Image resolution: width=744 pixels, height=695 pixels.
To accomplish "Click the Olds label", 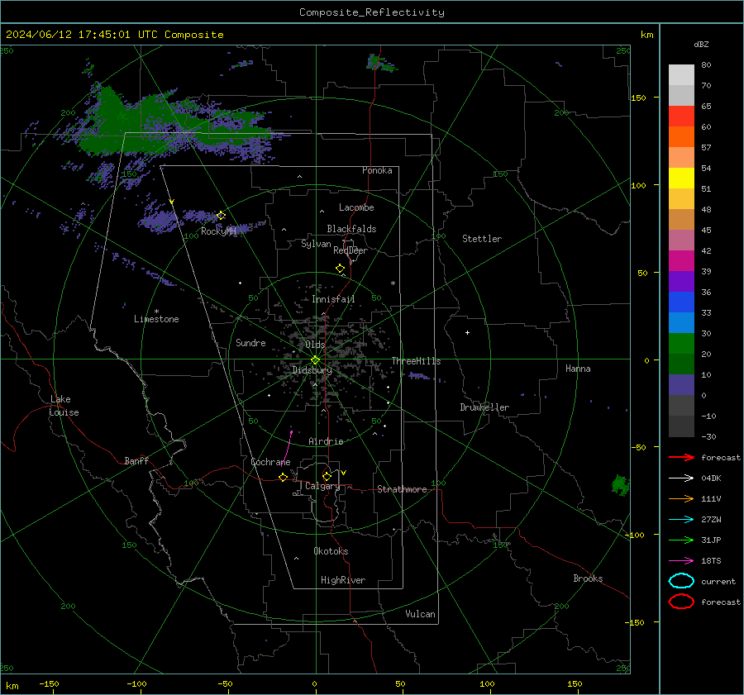I will pyautogui.click(x=315, y=345).
